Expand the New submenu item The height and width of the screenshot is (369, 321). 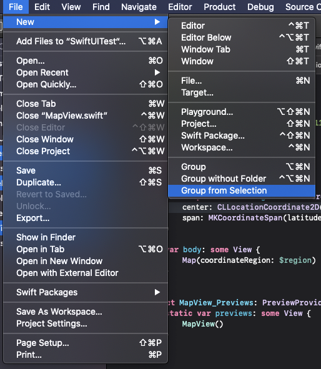(x=86, y=22)
